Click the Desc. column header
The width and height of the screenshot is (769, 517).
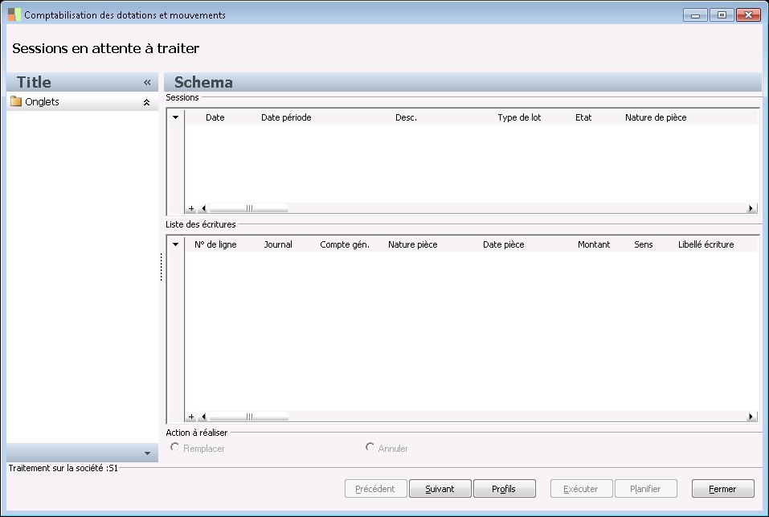[406, 117]
